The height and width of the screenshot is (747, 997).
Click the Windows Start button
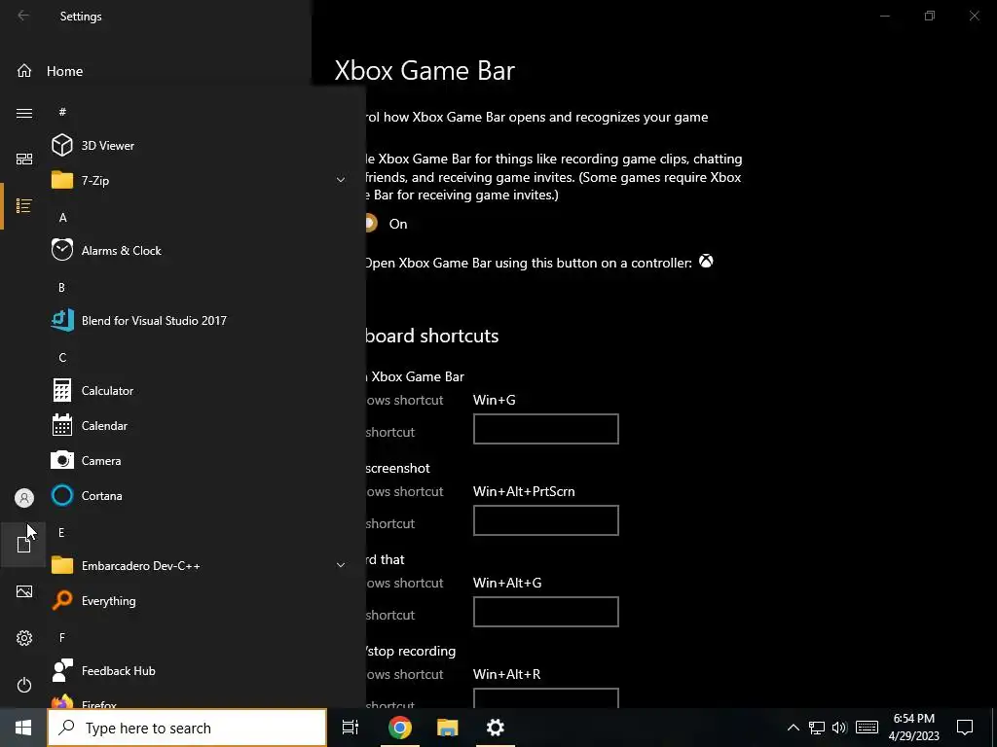[x=23, y=728]
